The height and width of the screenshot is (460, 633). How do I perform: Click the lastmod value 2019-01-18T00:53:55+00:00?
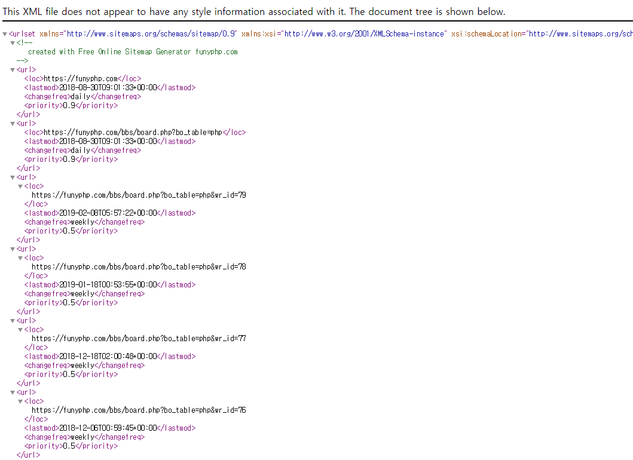(108, 284)
